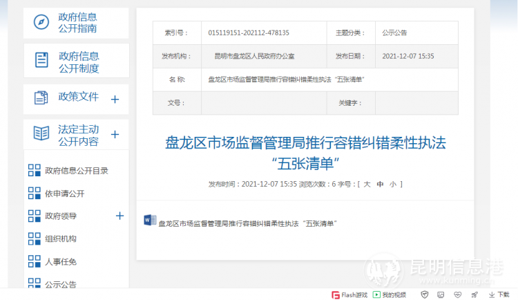Screen dimensions: 518x300
Task: Open 我的视频 in the status bar
Action: click(x=390, y=294)
